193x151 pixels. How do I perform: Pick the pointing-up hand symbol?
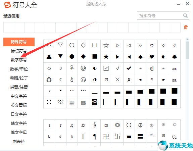pyautogui.click(x=152, y=68)
